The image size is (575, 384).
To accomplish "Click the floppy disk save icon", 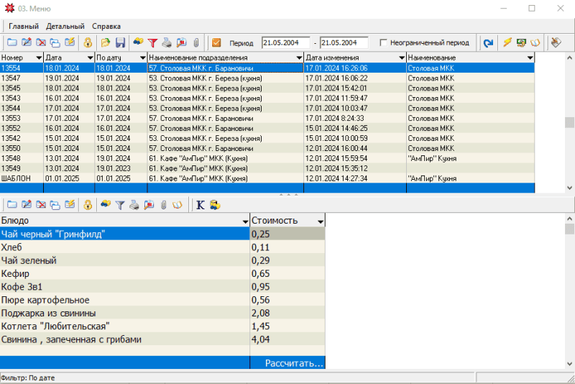I will click(120, 42).
